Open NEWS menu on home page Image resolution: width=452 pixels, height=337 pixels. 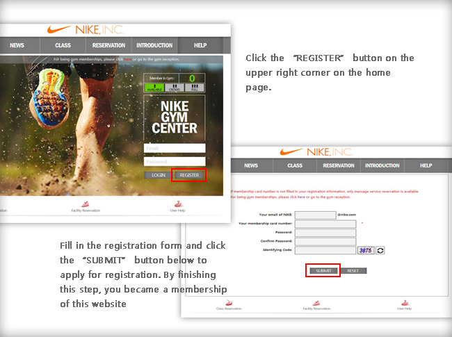tap(17, 45)
